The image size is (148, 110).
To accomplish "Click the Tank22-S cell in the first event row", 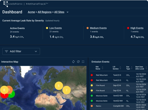I will pos(117,75).
